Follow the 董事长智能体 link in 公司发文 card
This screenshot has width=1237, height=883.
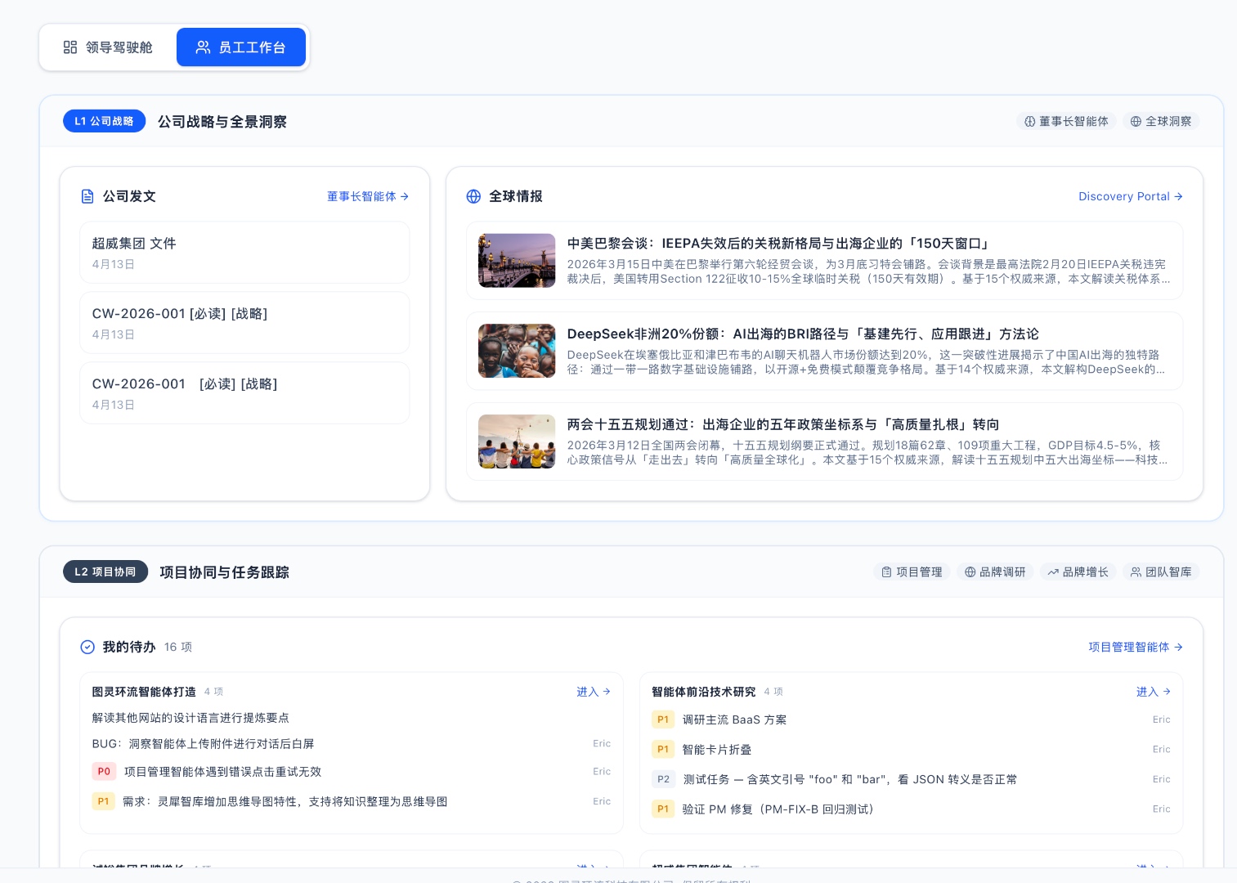click(368, 196)
